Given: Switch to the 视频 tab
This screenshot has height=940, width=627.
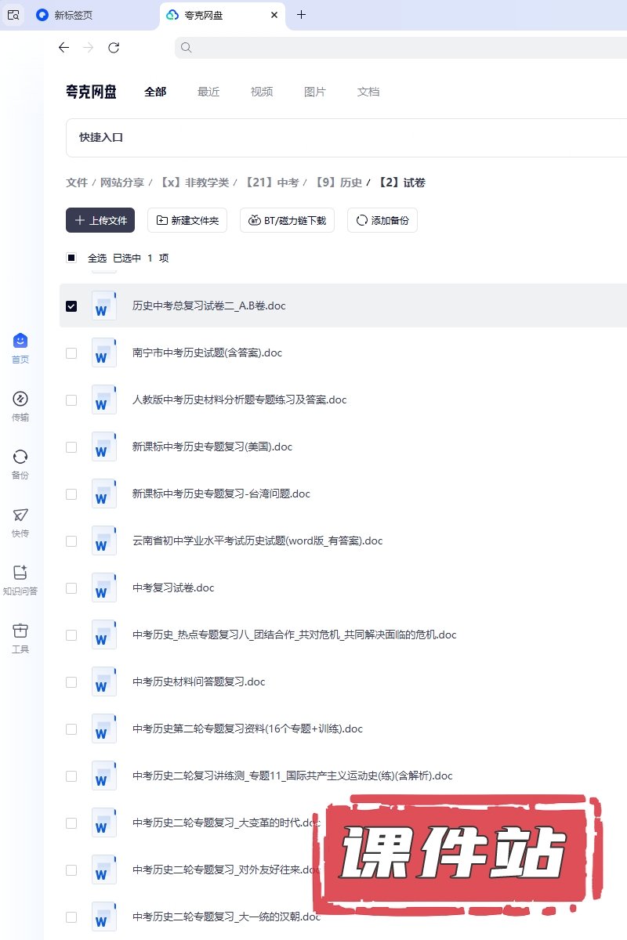Looking at the screenshot, I should tap(262, 92).
